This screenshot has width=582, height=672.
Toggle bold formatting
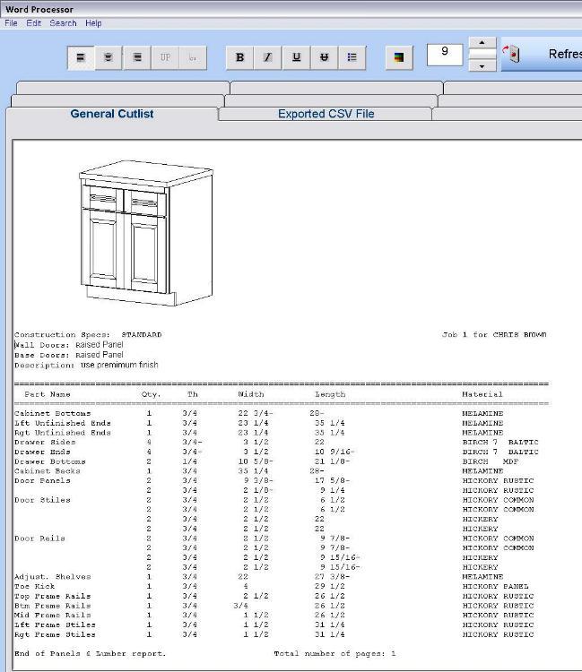click(239, 57)
